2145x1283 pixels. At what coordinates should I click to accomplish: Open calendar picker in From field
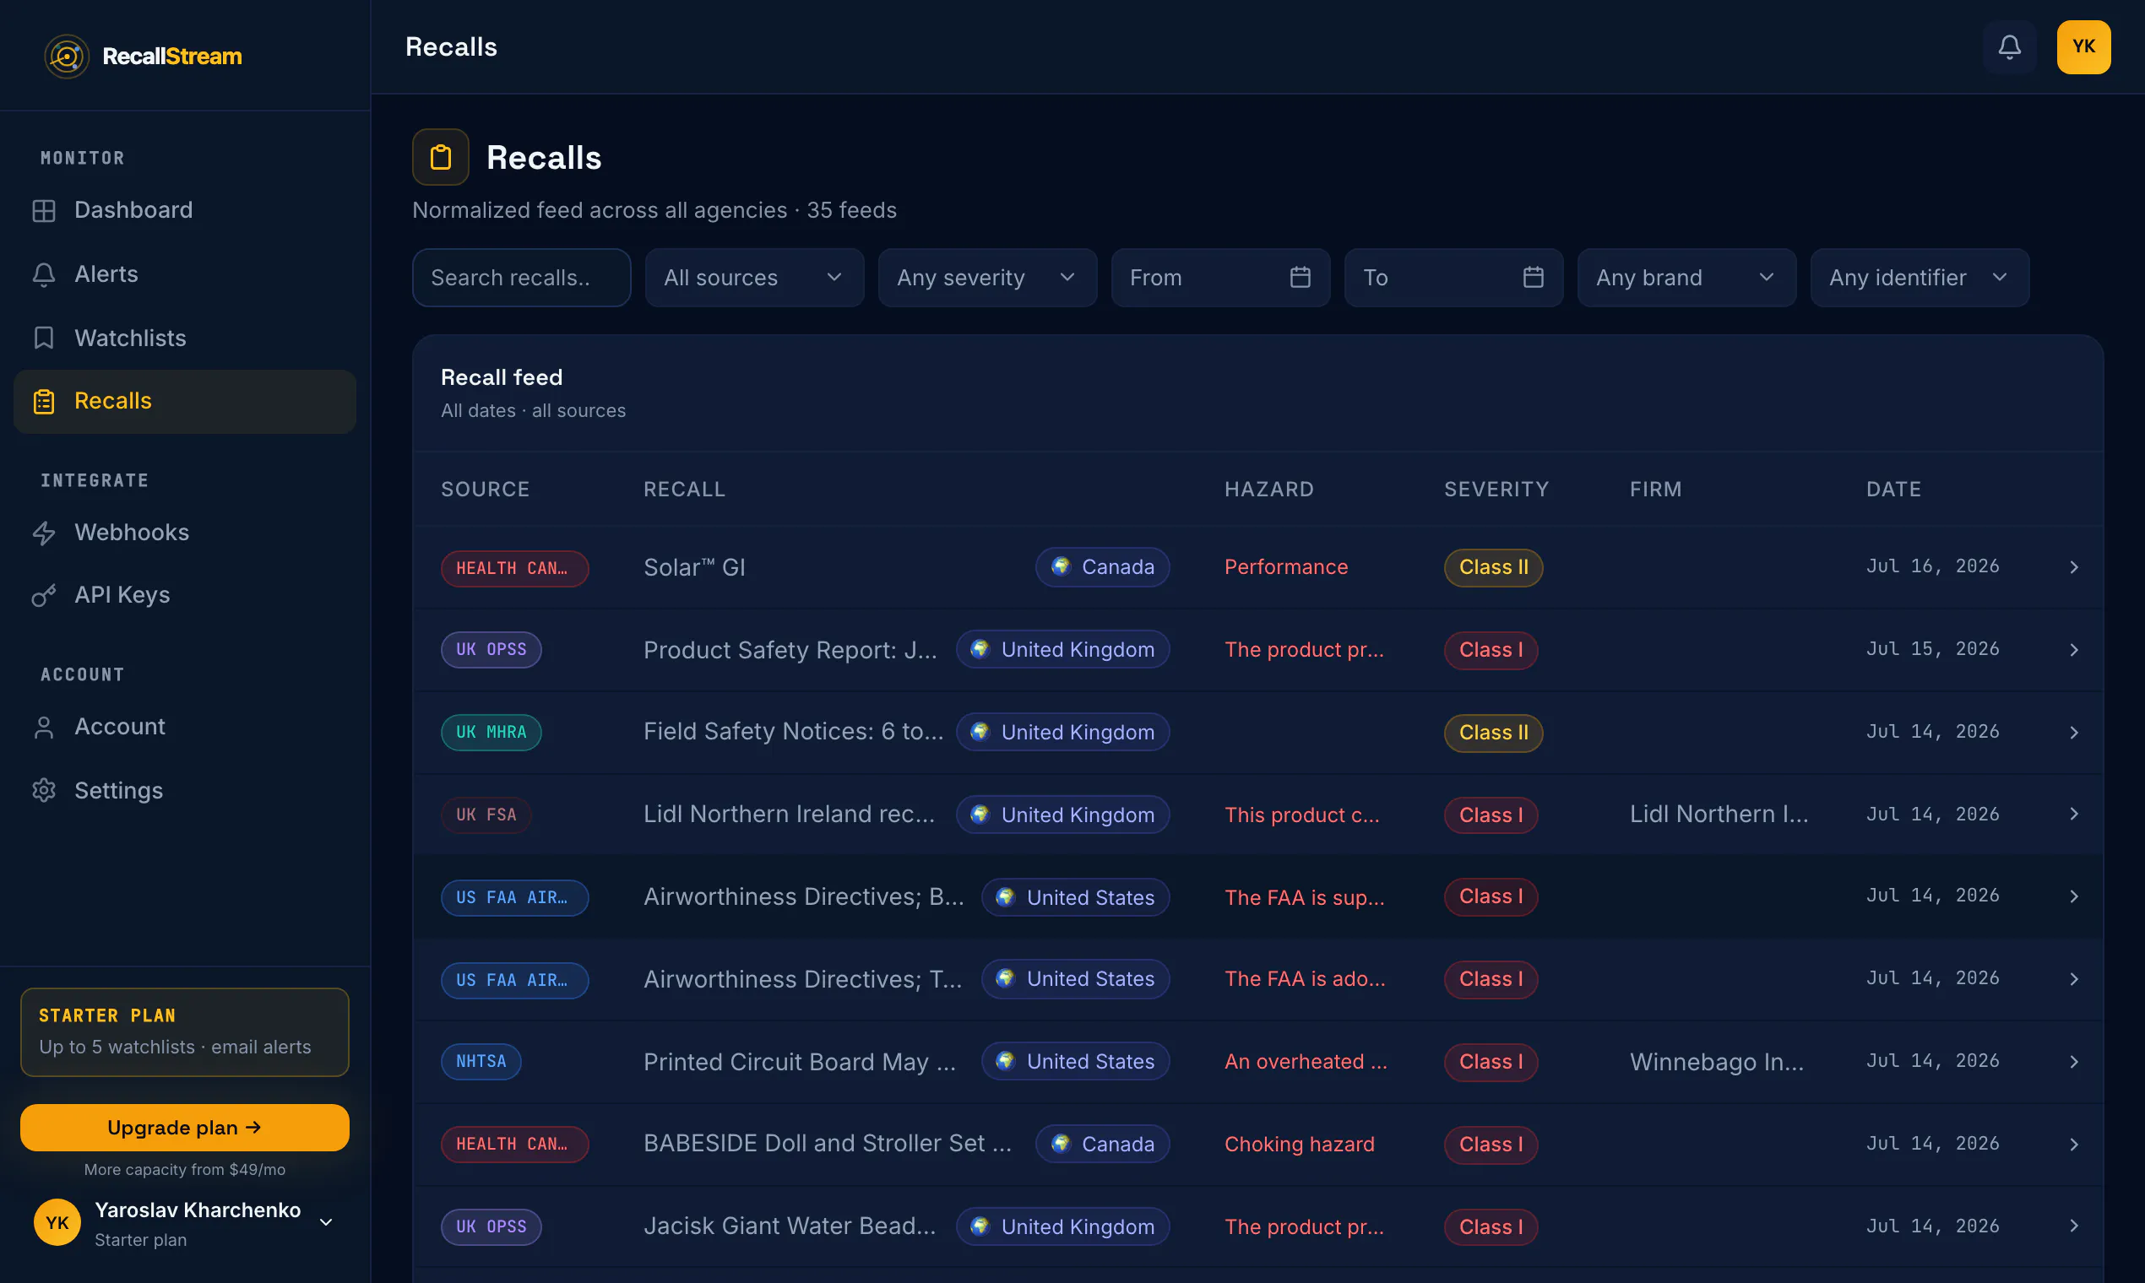pyautogui.click(x=1300, y=278)
